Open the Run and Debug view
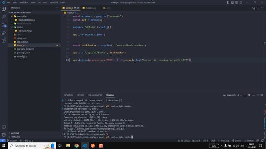Image resolution: width=266 pixels, height=149 pixels. tap(4, 33)
